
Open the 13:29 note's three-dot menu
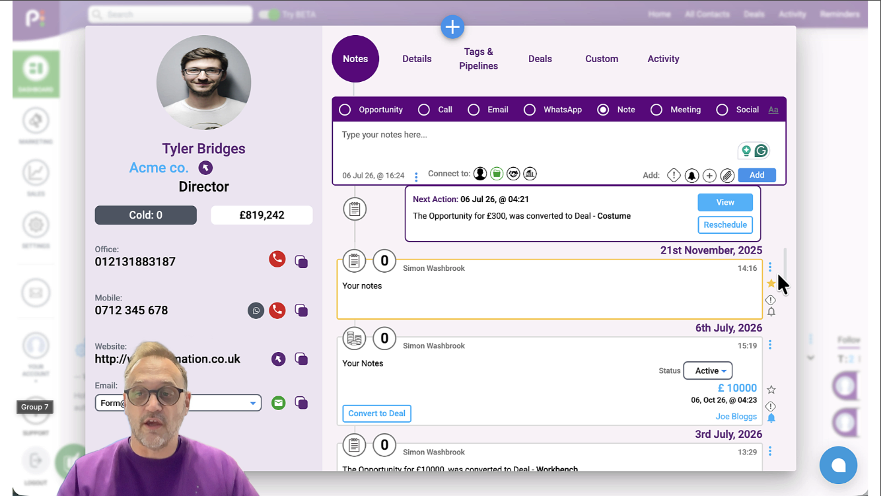click(x=770, y=451)
